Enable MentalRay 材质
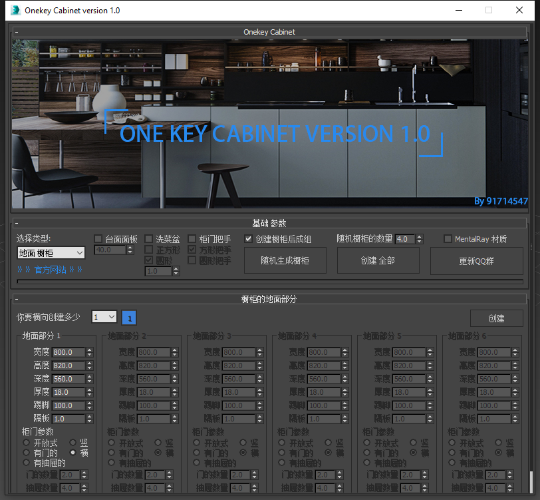Screen dimensions: 540x500 click(448, 238)
